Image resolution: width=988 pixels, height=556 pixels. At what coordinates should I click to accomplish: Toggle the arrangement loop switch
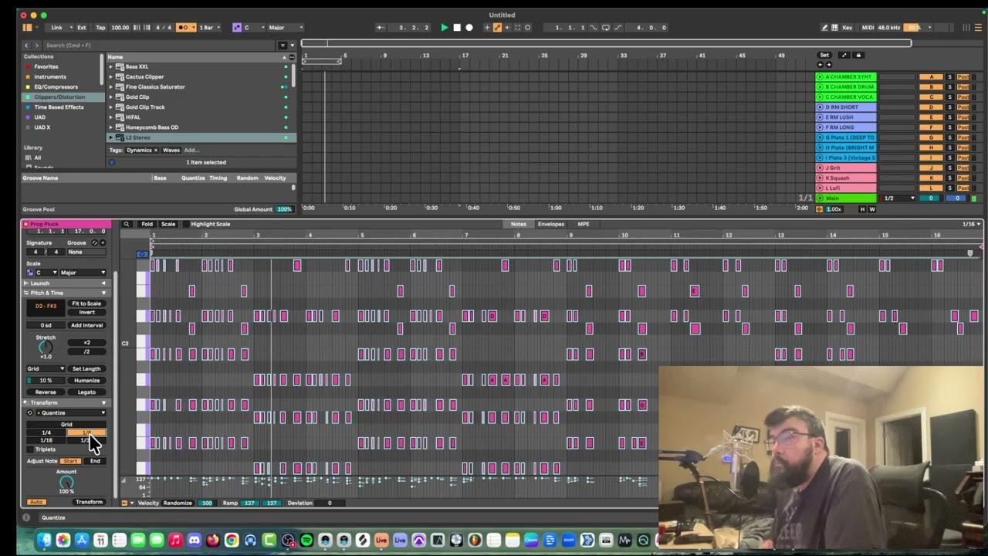pos(607,28)
